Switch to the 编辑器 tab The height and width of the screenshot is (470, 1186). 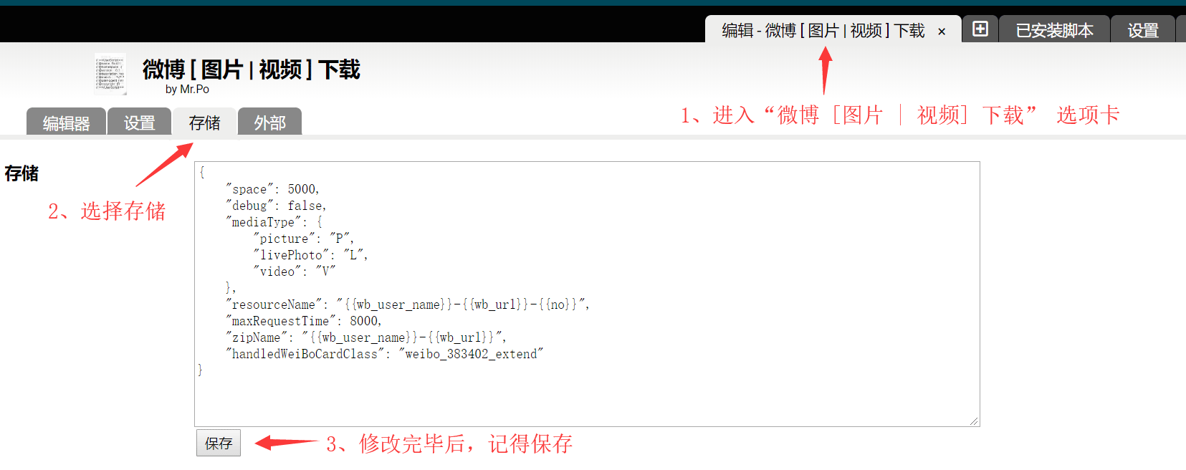click(x=67, y=123)
